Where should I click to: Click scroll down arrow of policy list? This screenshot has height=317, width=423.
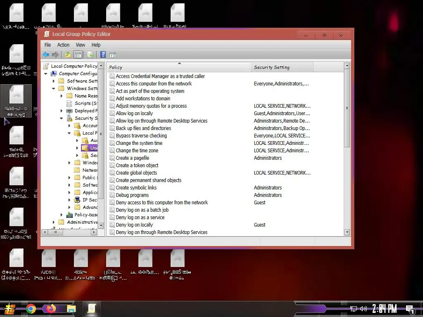(347, 232)
